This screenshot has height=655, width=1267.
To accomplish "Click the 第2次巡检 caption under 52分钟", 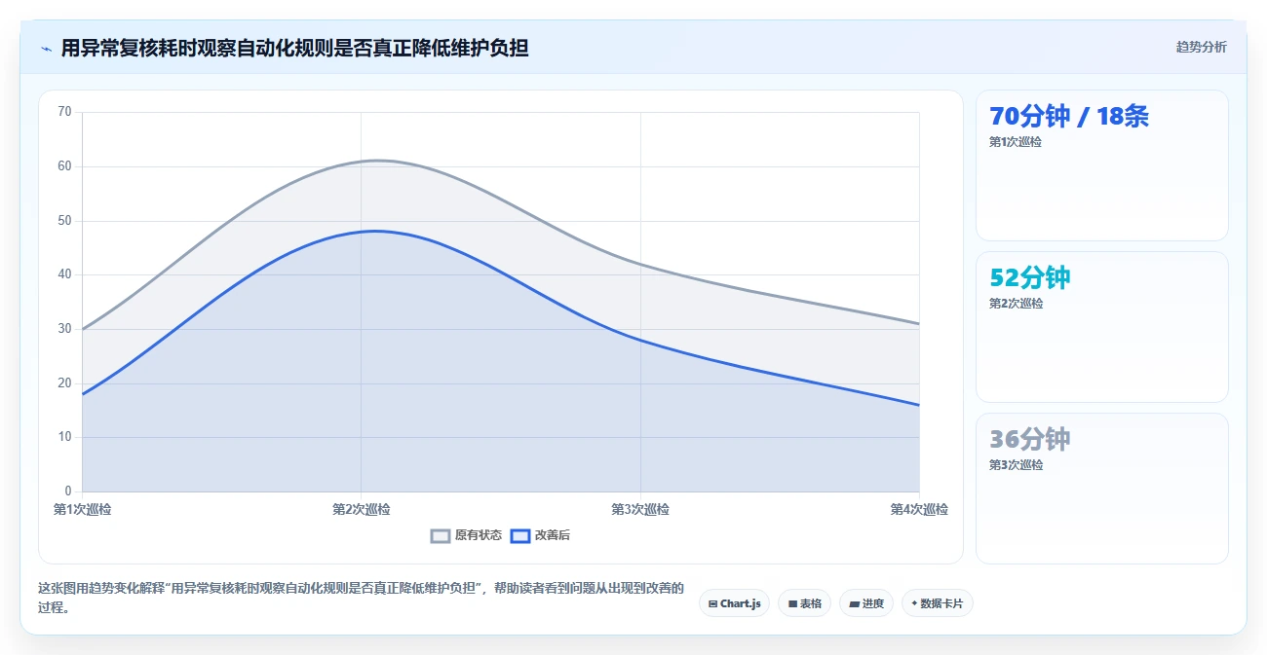I will (1016, 304).
